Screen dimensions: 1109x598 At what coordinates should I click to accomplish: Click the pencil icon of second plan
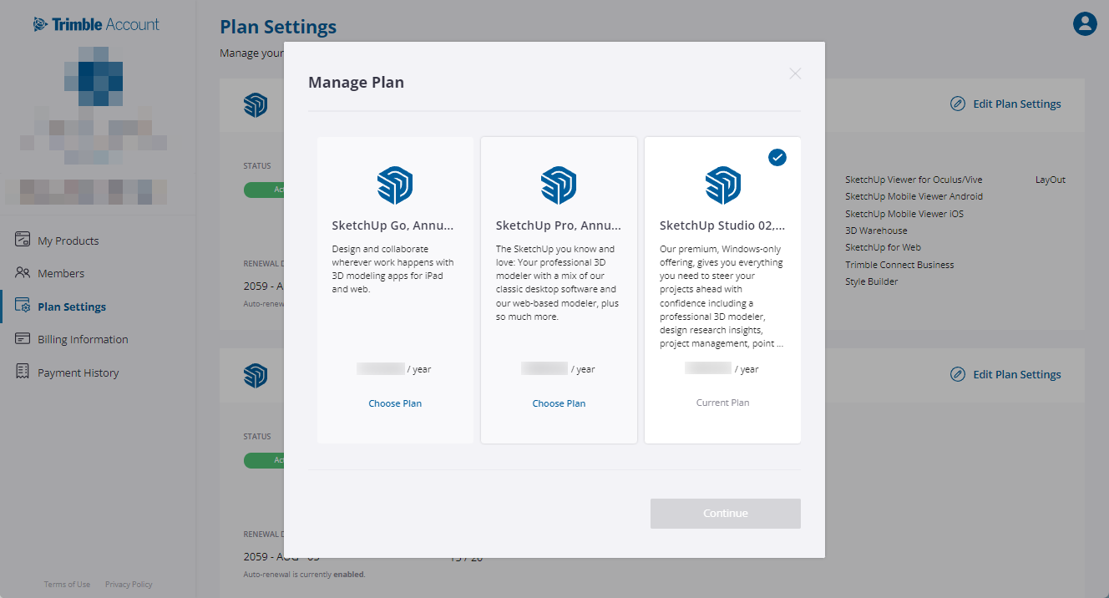coord(958,374)
